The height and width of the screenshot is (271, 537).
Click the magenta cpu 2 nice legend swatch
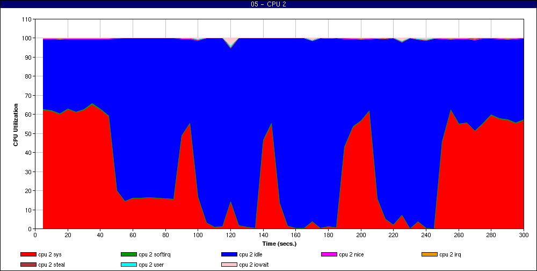tap(329, 254)
